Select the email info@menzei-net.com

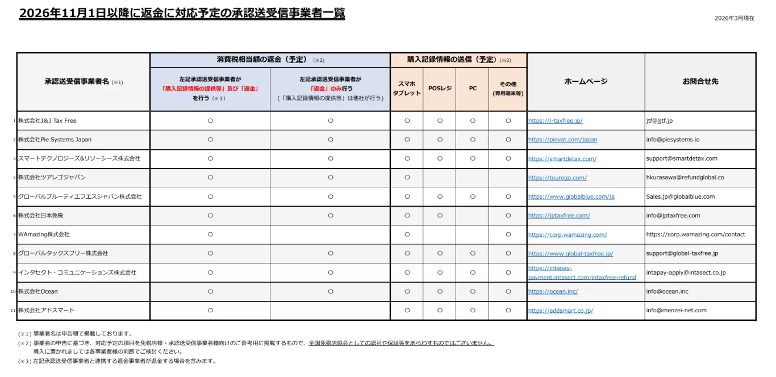click(x=677, y=311)
